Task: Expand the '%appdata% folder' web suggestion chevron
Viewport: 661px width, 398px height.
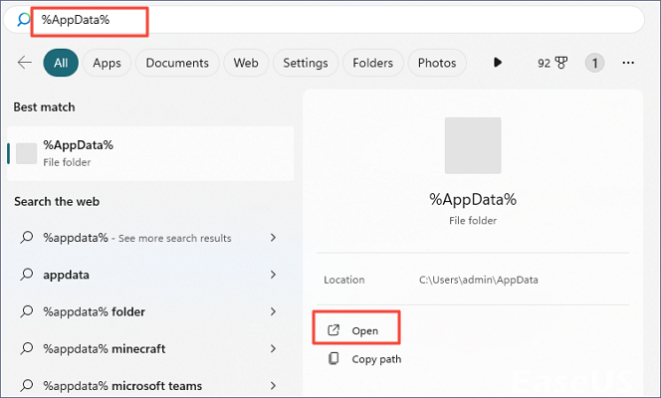Action: 273,312
